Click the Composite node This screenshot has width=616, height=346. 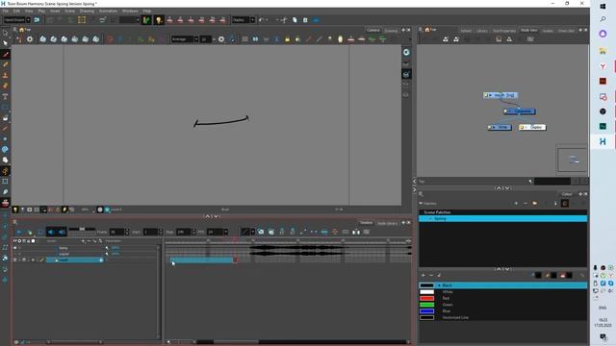pyautogui.click(x=520, y=111)
